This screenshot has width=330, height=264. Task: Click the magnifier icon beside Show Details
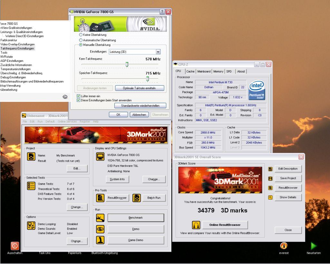coord(270,198)
